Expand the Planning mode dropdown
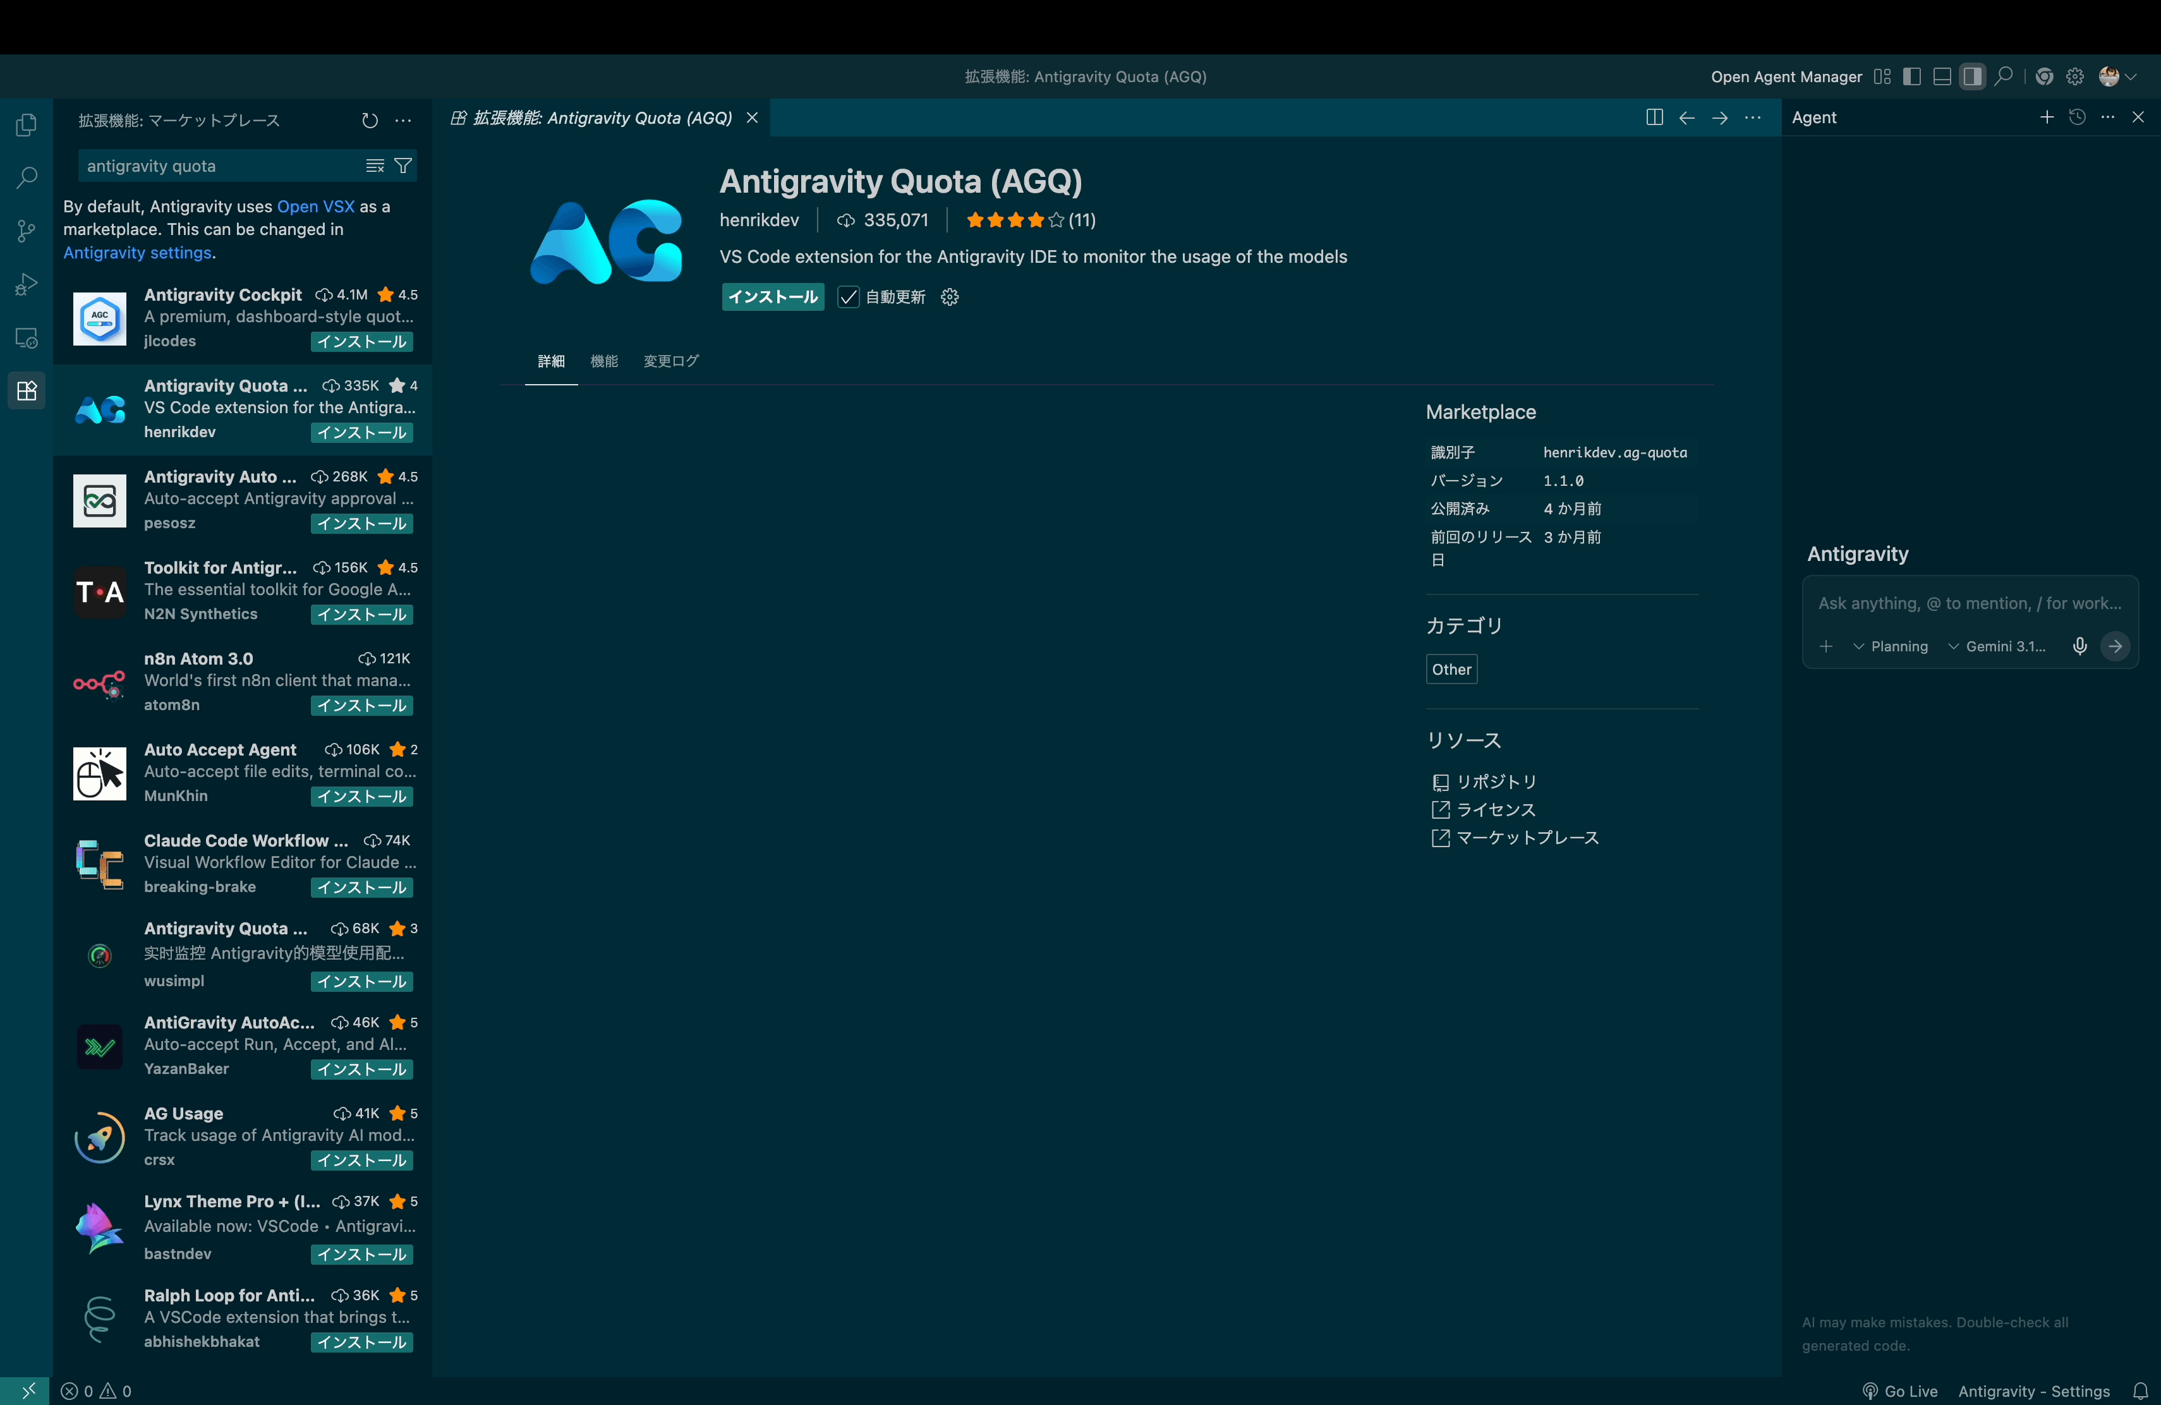This screenshot has width=2161, height=1405. click(x=1891, y=646)
